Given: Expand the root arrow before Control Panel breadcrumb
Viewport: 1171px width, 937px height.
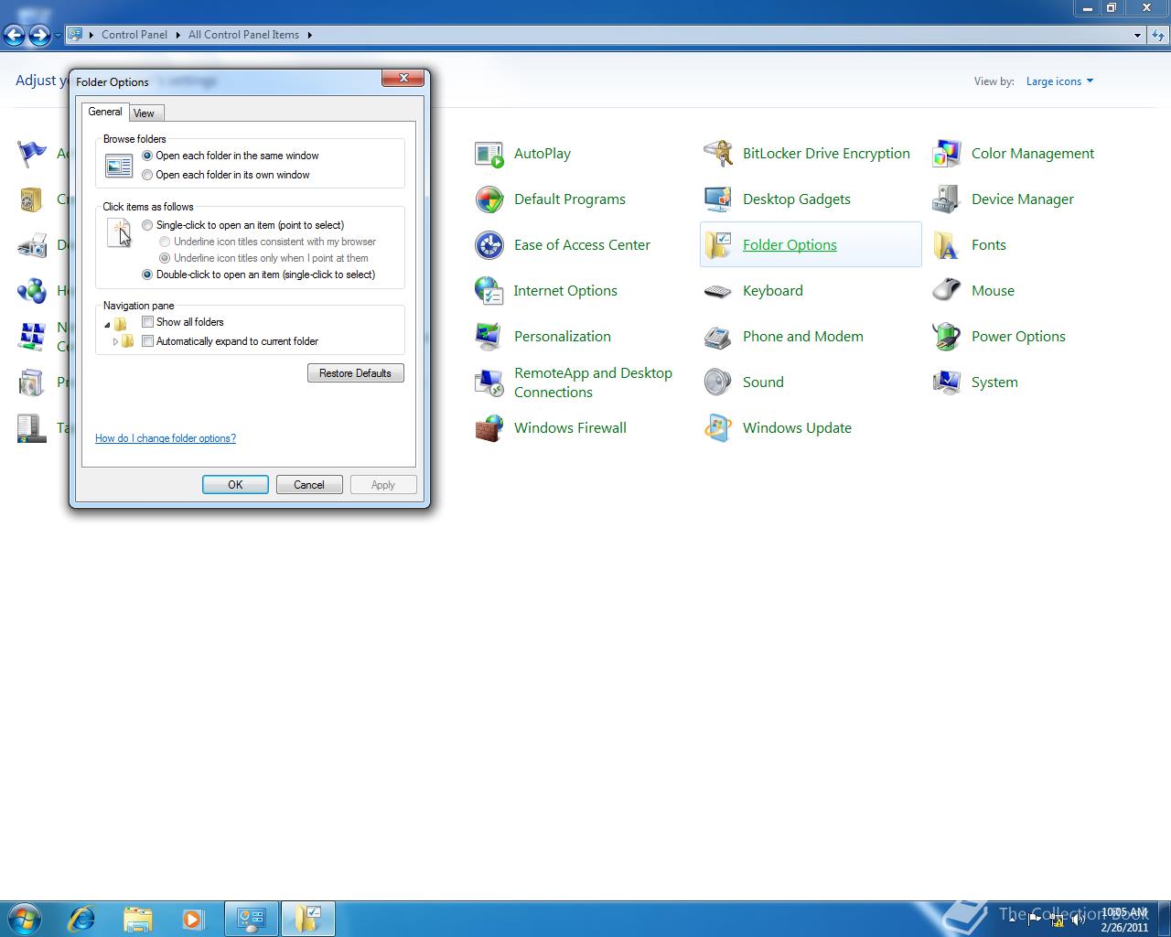Looking at the screenshot, I should pos(91,35).
